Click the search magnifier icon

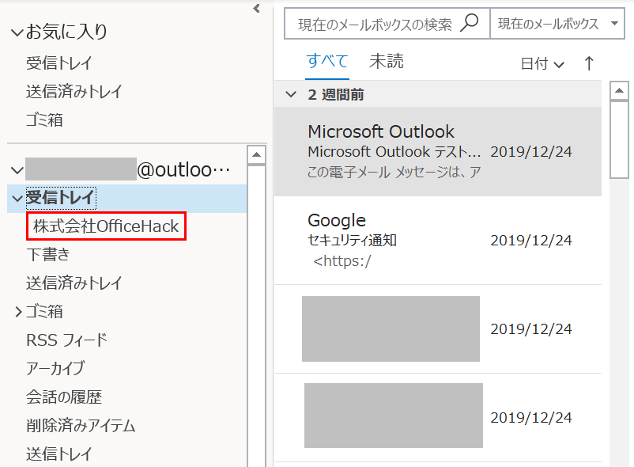pyautogui.click(x=470, y=23)
